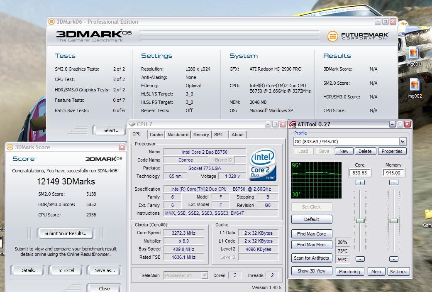432x292 pixels.
Task: Click the Select... button in 3DMark06
Action: [110, 130]
